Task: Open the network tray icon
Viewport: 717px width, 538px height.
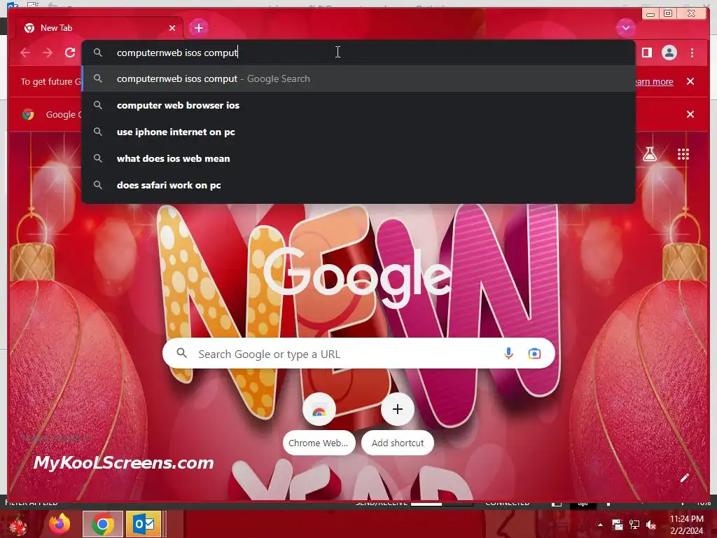Action: click(634, 525)
